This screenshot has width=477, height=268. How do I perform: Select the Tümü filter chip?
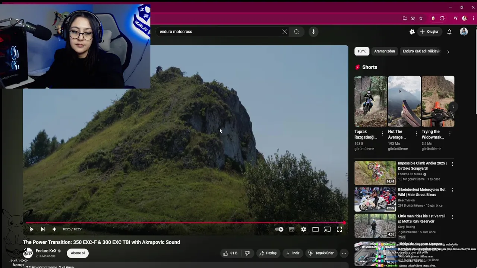point(362,51)
